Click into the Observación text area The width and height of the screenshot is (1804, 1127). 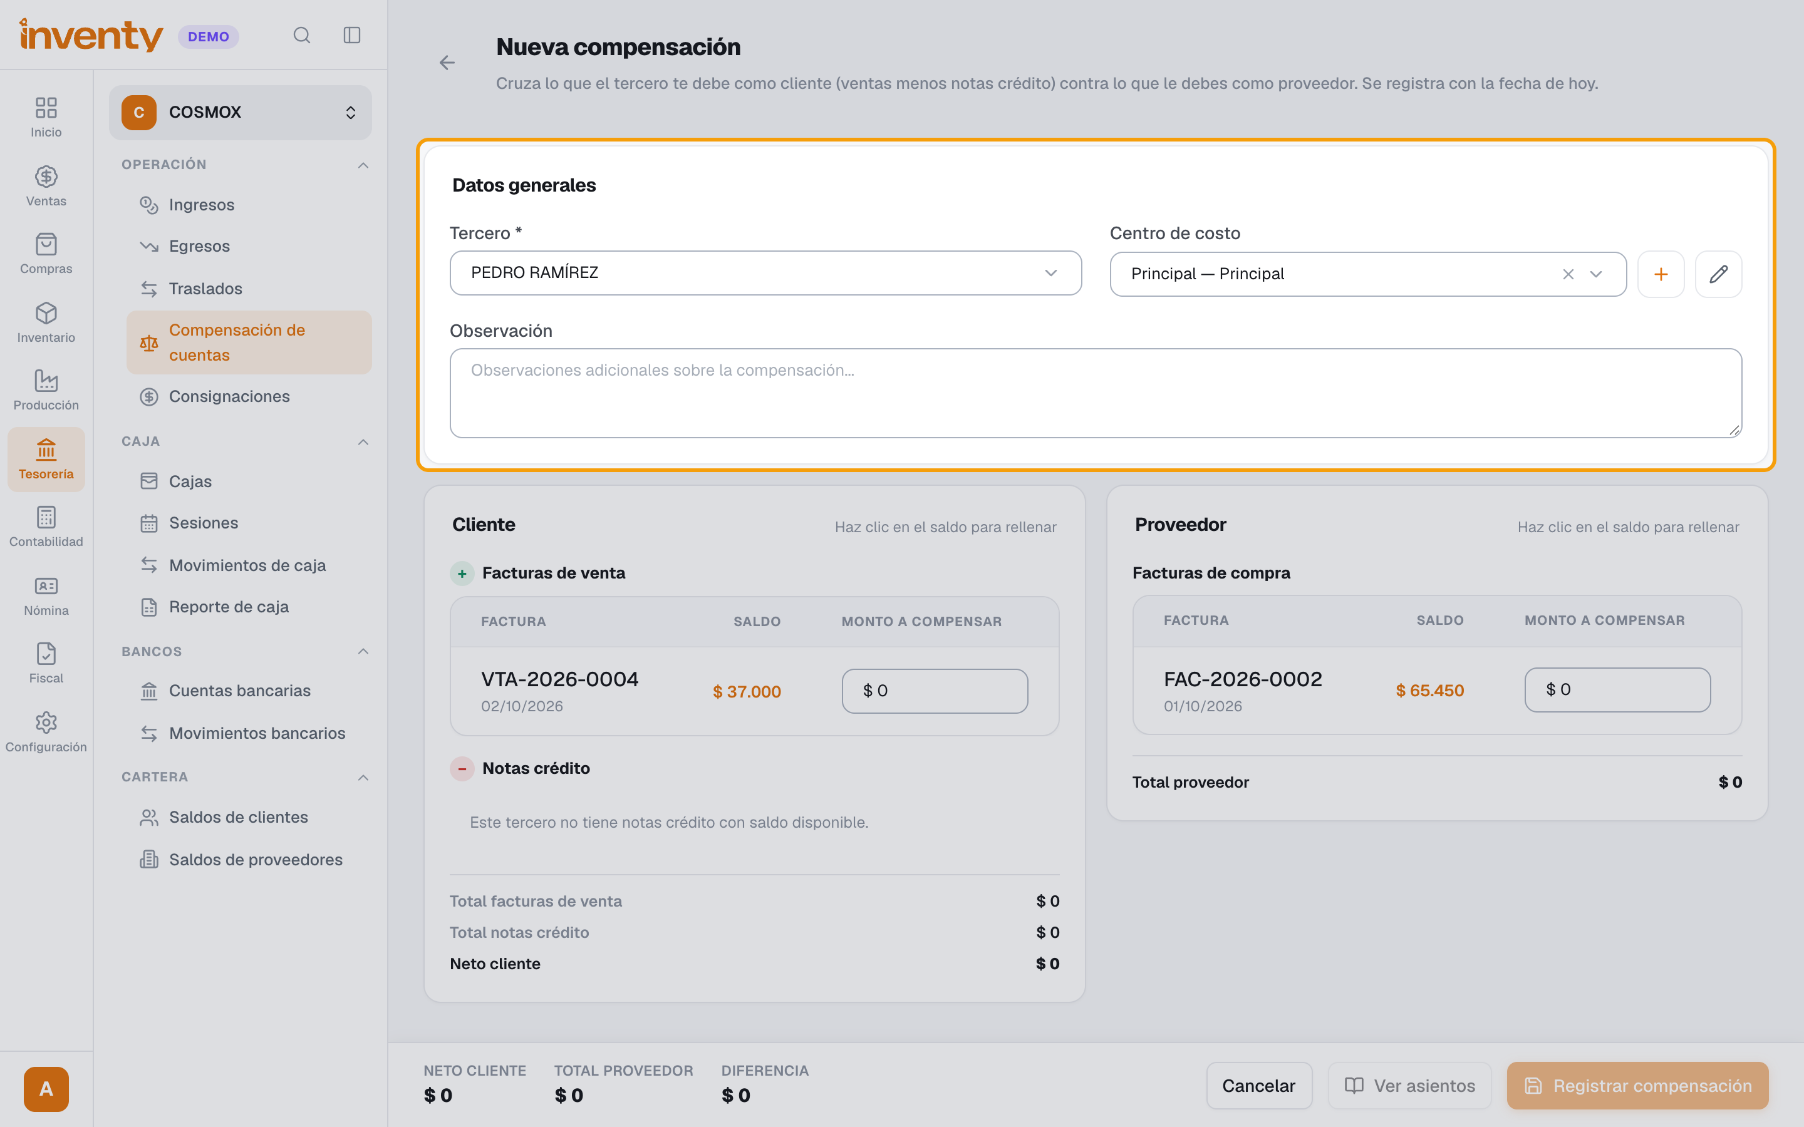pos(1096,393)
